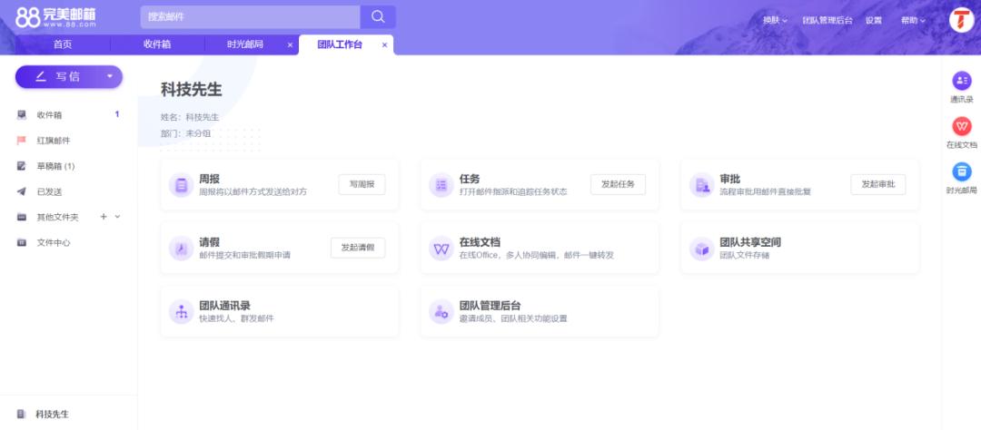Open 通讯录 icon in right sidebar

(x=962, y=80)
